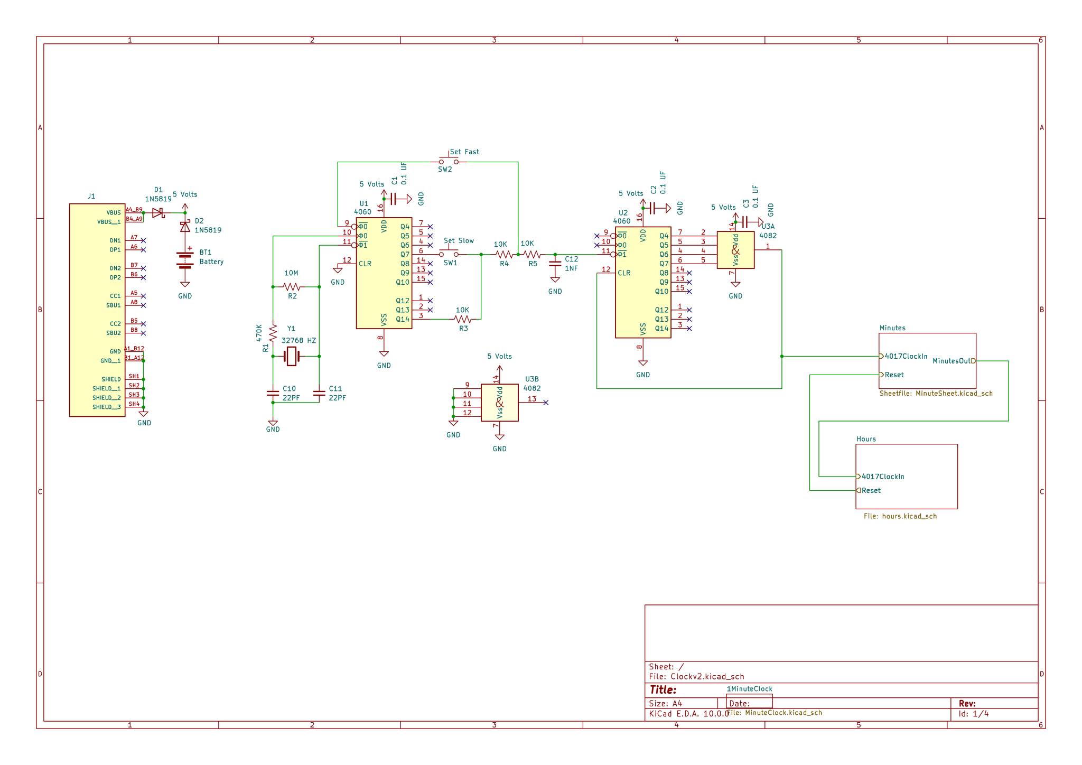The image size is (1082, 765).
Task: Click the 'Sheet: /' path text
Action: pos(666,667)
